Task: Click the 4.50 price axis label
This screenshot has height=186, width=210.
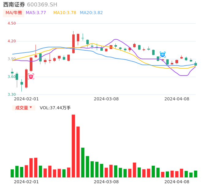Action: (x=12, y=23)
